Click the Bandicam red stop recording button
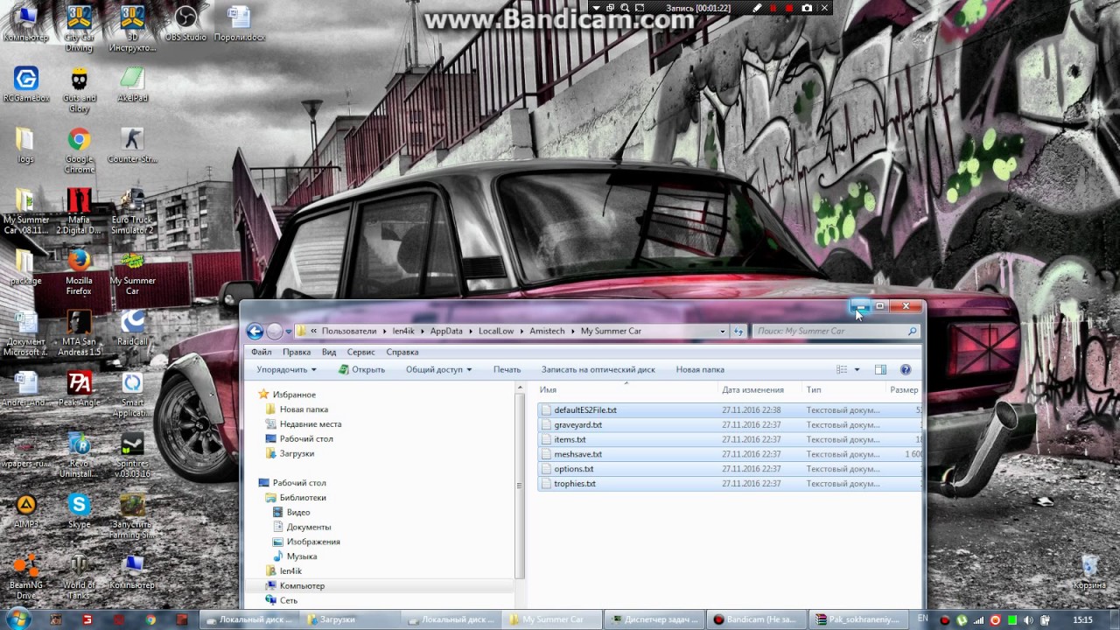Image resolution: width=1120 pixels, height=630 pixels. tap(788, 8)
